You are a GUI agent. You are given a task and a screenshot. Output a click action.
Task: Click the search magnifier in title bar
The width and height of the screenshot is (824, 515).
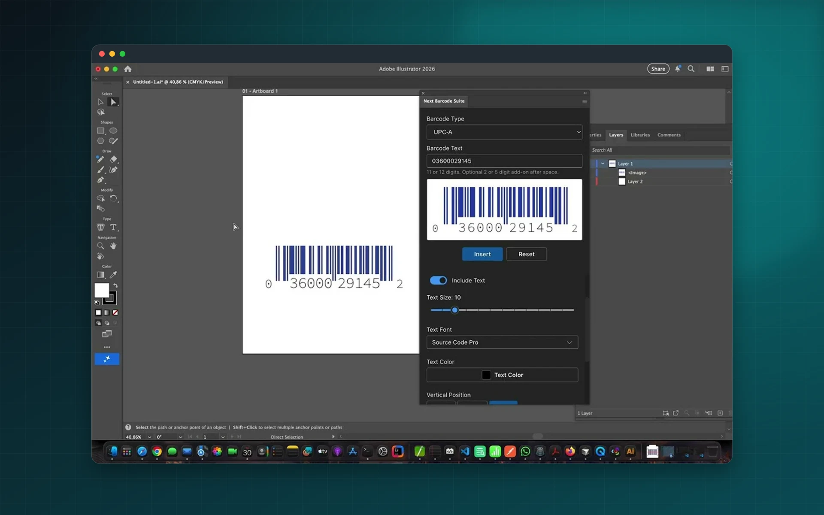(x=691, y=69)
